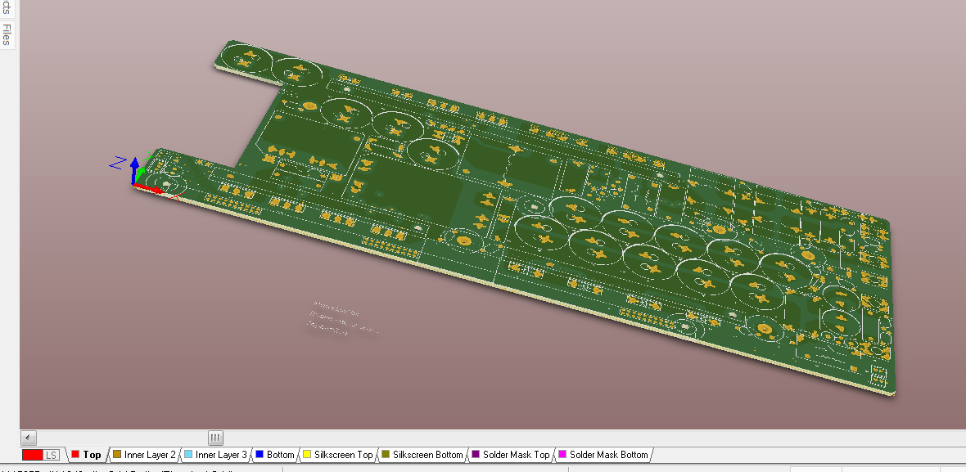Image resolution: width=966 pixels, height=472 pixels.
Task: Click the blue Z axis arrow gizmo
Action: point(134,165)
